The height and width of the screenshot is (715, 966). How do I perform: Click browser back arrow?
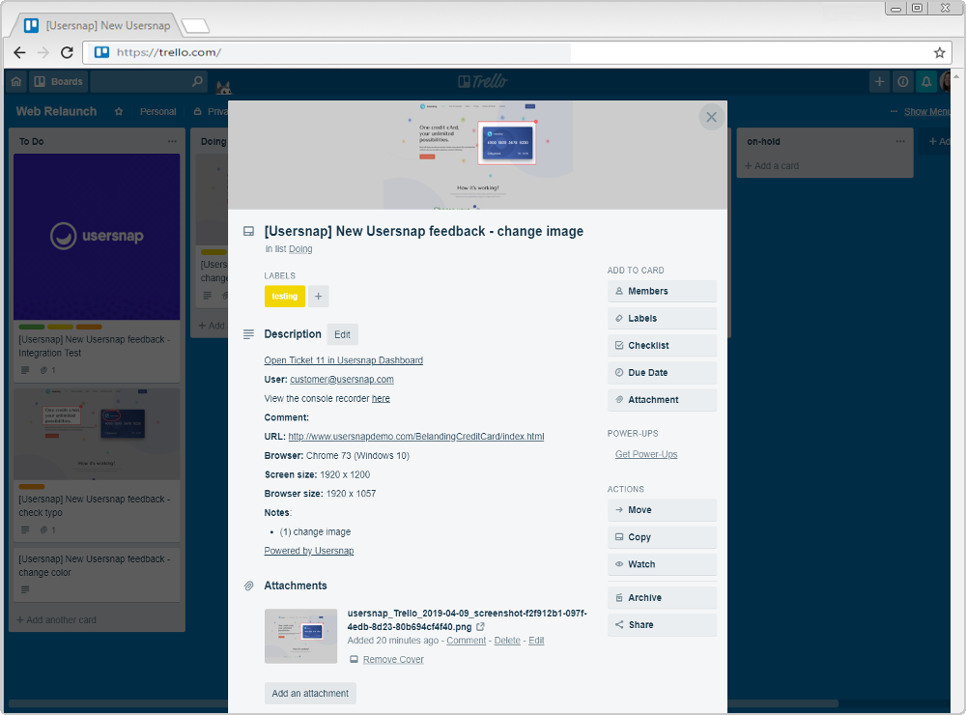pyautogui.click(x=19, y=52)
